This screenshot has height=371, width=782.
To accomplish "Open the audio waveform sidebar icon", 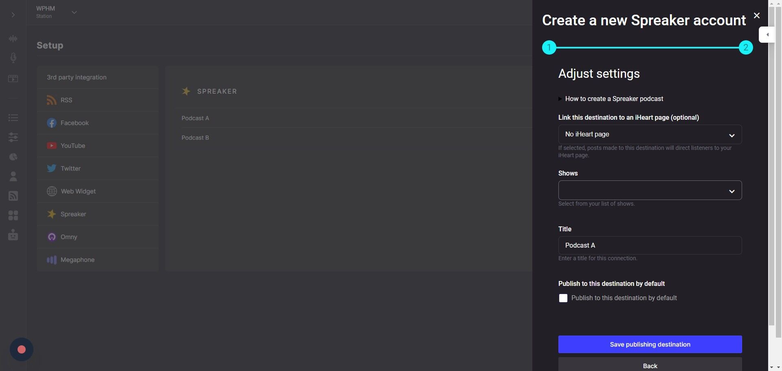I will click(13, 39).
